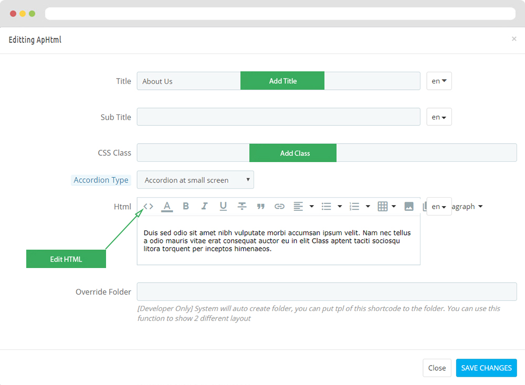Open the Title language selector
This screenshot has height=385, width=525.
click(439, 81)
